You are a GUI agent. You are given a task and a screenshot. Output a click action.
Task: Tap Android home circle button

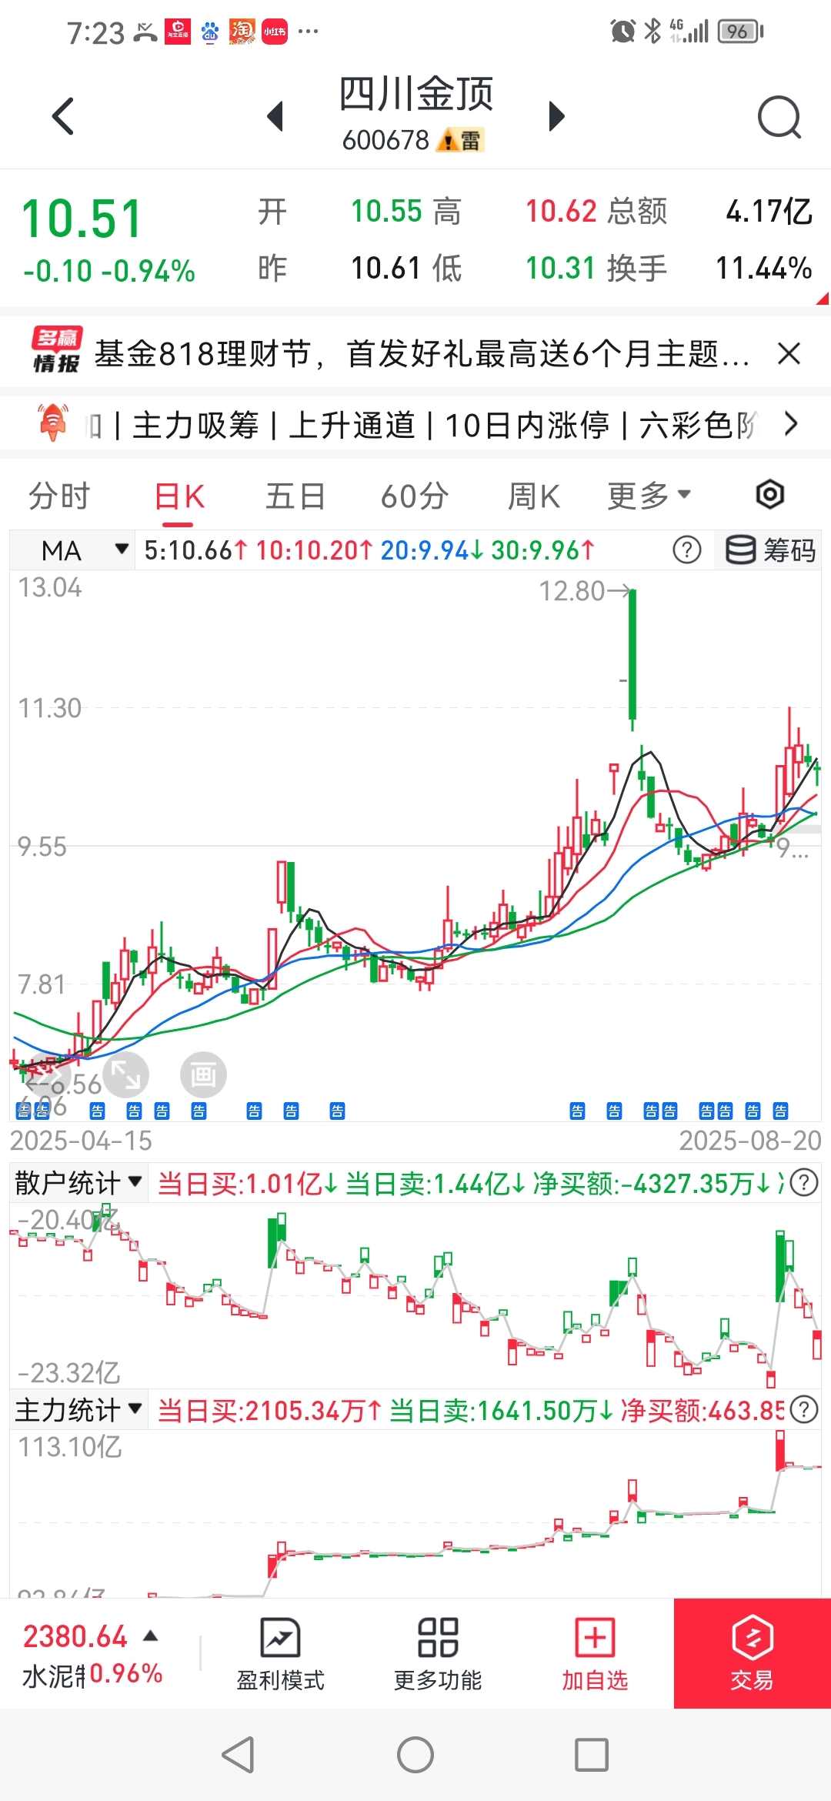pos(415,1755)
